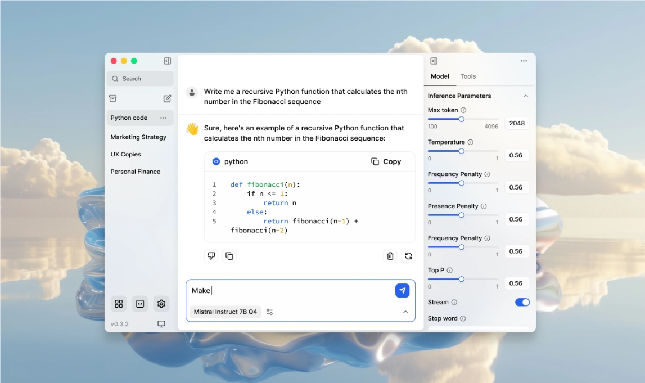Image resolution: width=645 pixels, height=383 pixels.
Task: Click the python language icon in code block
Action: 216,161
